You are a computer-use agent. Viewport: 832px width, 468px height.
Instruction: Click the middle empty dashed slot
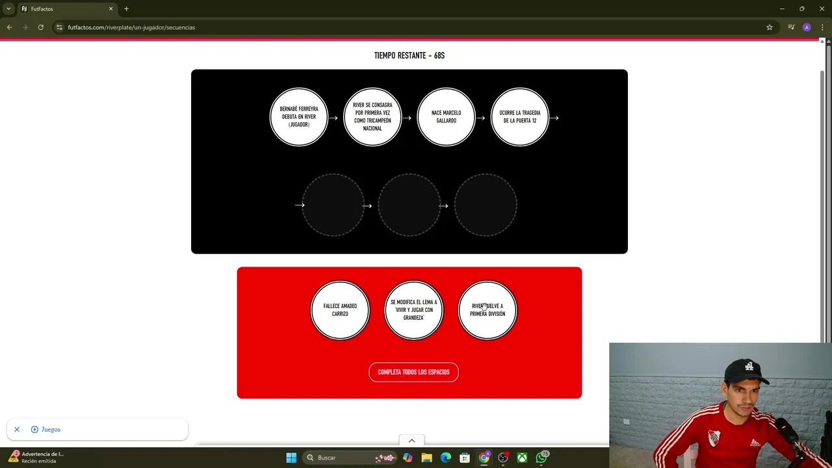409,205
